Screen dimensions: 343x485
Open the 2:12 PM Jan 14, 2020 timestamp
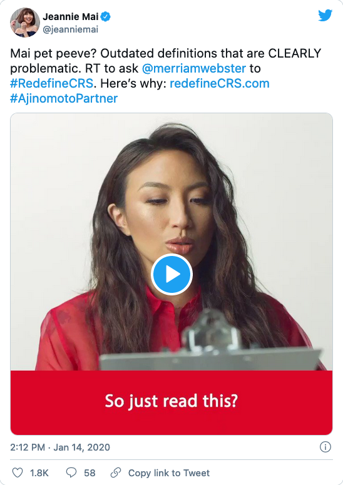tap(60, 447)
